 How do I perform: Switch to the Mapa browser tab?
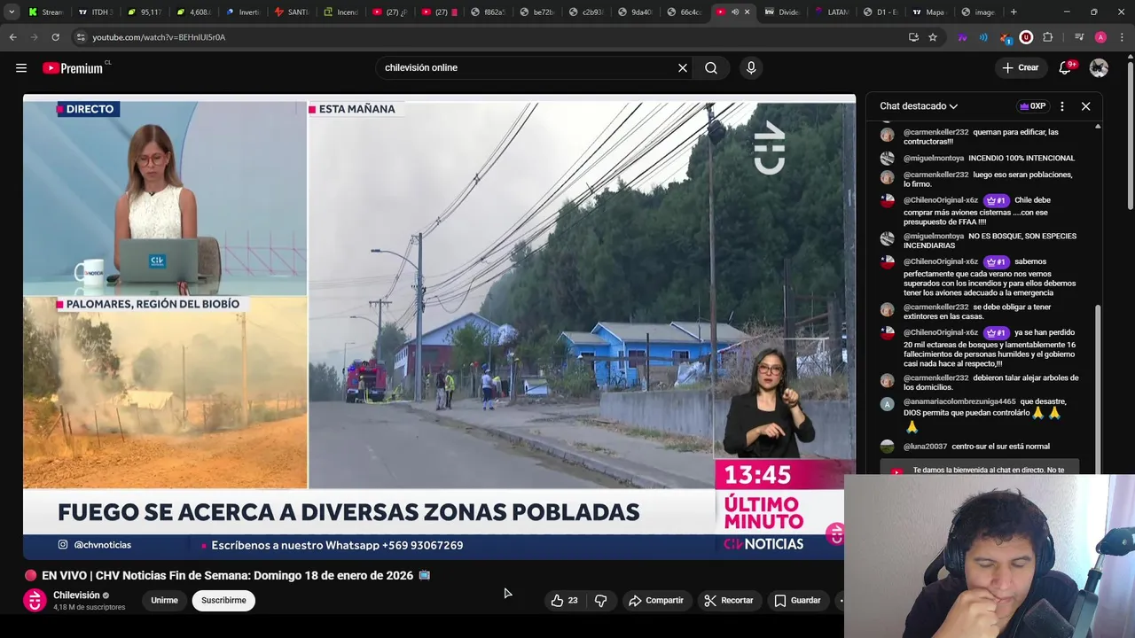[929, 12]
